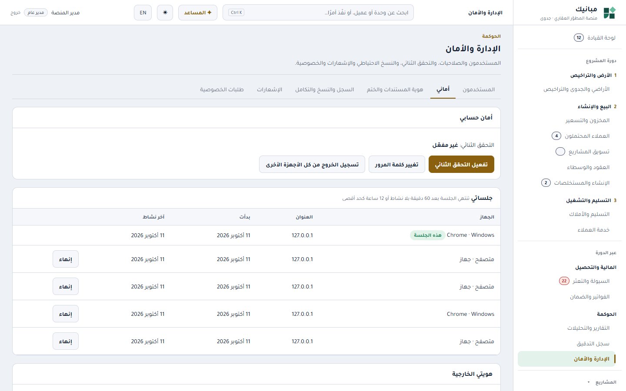This screenshot has width=626, height=391.
Task: Go to the الإشعارات tab
Action: click(270, 89)
